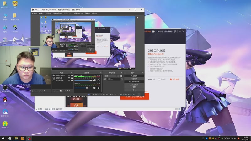Open the QQMusic desktop icon
Screen dimensions: 251x141
pyautogui.click(x=5, y=125)
